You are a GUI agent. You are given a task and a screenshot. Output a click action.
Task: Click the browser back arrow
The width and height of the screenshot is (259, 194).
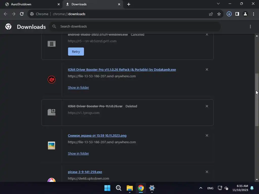coord(6,14)
